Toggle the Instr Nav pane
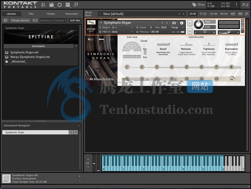 tap(75, 20)
